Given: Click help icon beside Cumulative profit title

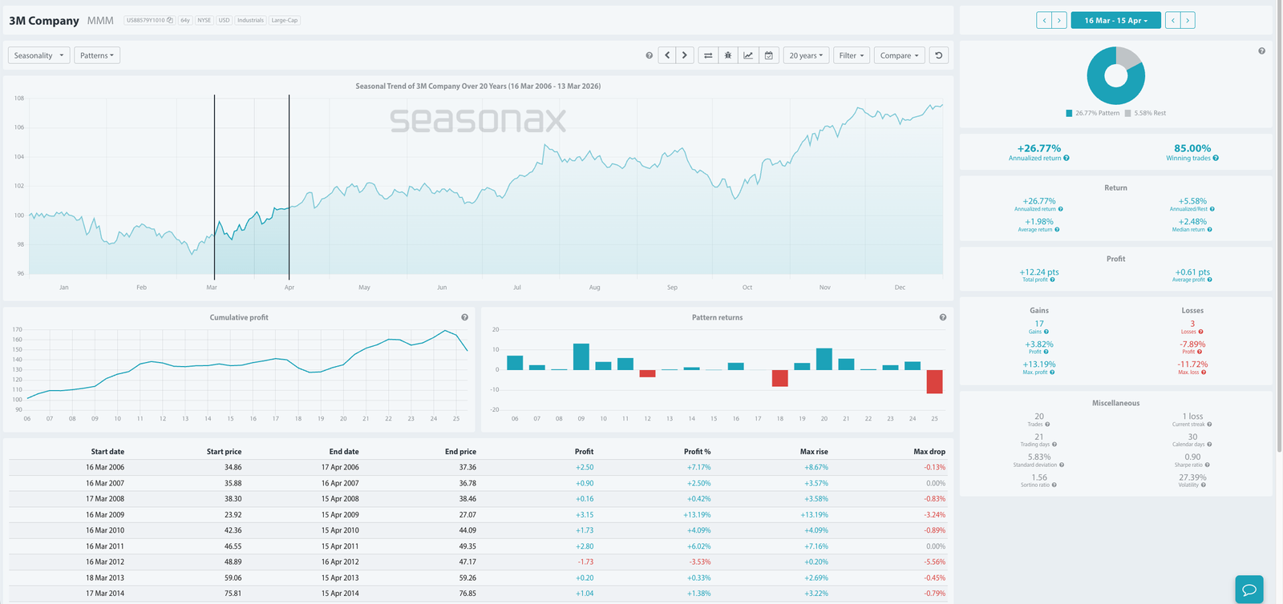Looking at the screenshot, I should (x=464, y=317).
